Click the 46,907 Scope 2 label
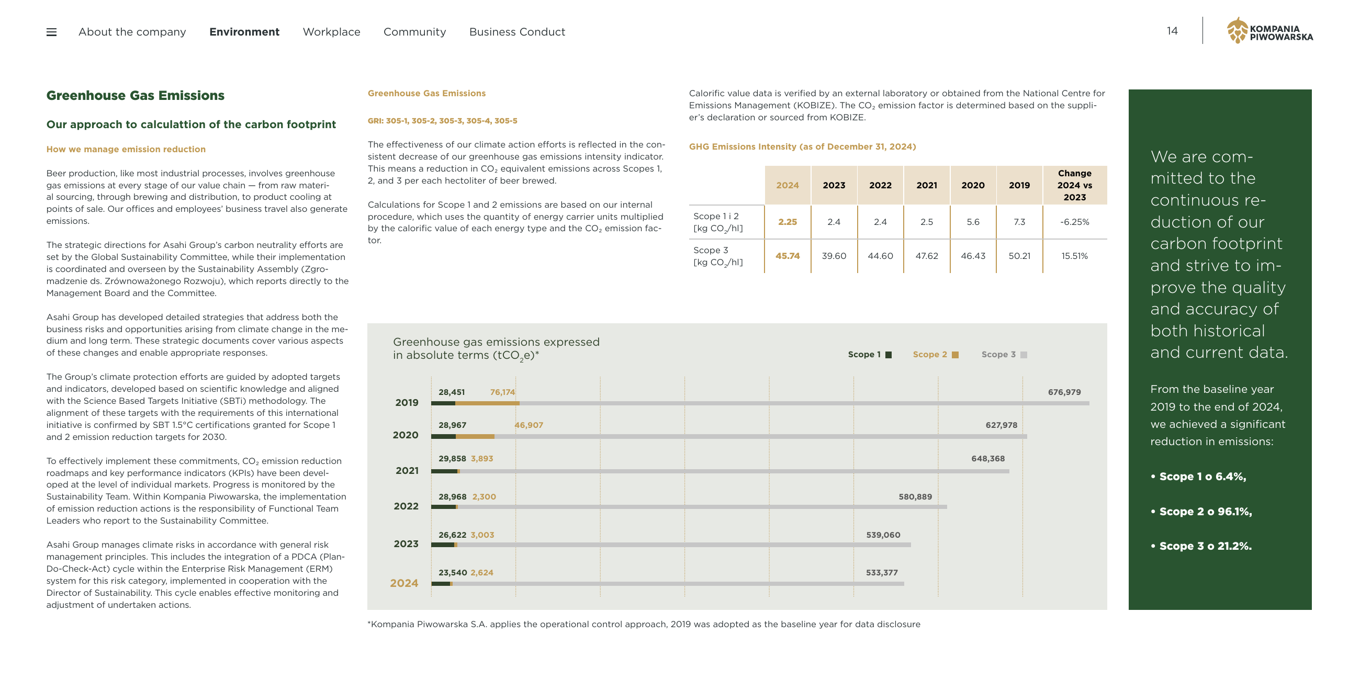Viewport: 1360px width, 680px height. (x=529, y=425)
